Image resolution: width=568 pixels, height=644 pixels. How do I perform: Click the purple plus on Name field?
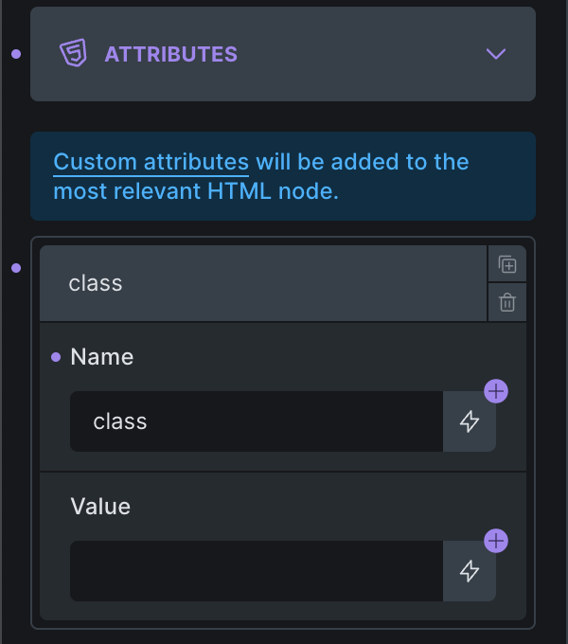click(496, 391)
